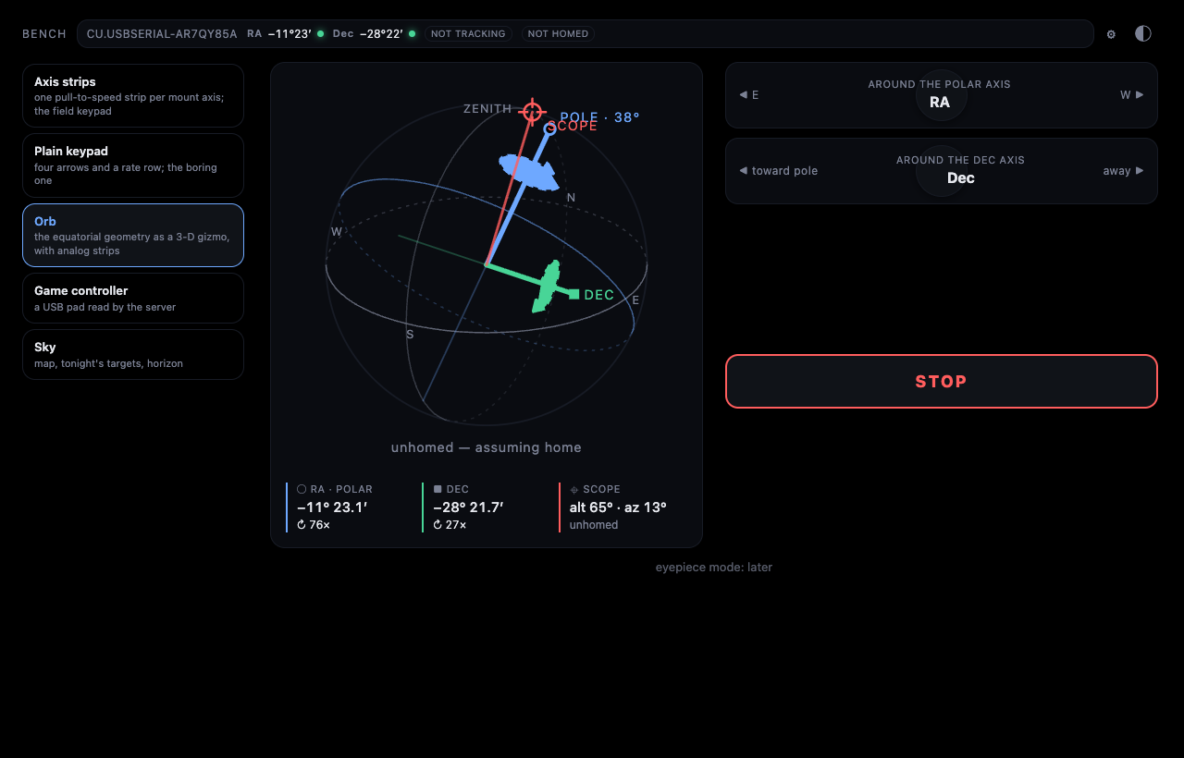Click the RA rotation count icon 76×
Image resolution: width=1184 pixels, height=758 pixels.
point(302,525)
